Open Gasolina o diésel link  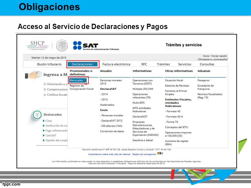click(143, 140)
